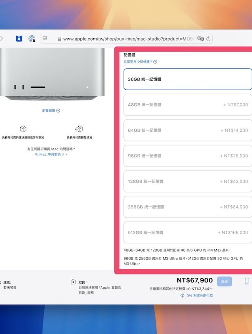Image resolution: width=252 pixels, height=334 pixels.
Task: Click the forward navigation arrow
Action: 2,39
